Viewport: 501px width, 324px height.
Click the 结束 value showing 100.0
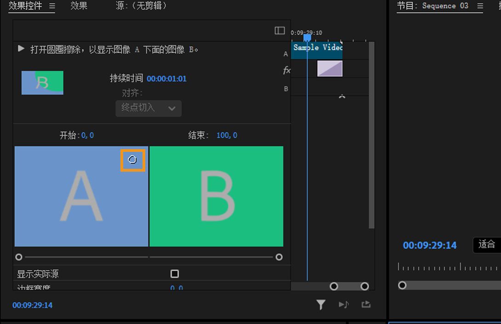pos(227,135)
